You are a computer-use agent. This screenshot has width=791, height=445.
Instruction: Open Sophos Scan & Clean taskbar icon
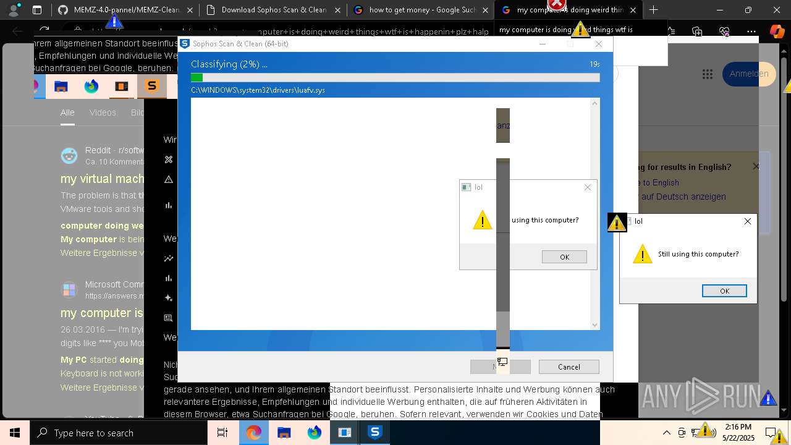(x=375, y=433)
